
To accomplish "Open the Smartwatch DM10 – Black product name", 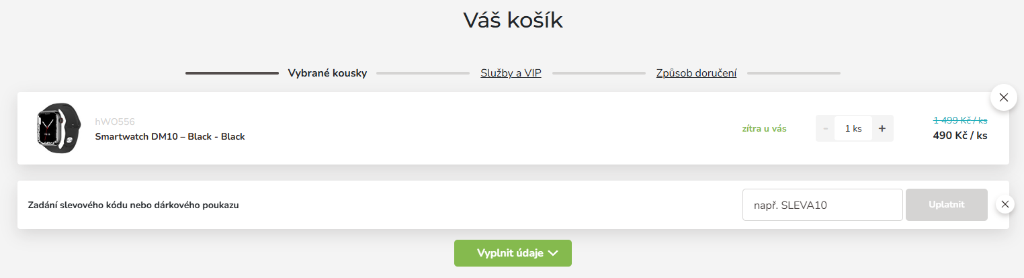I will click(170, 136).
